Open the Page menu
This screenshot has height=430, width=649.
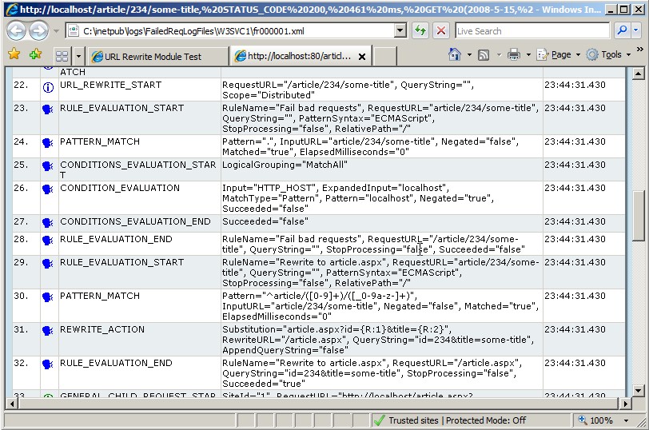pyautogui.click(x=558, y=54)
